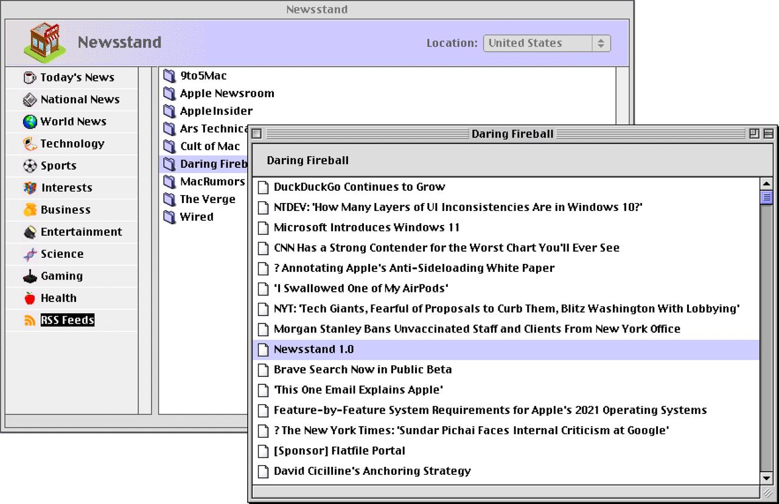Select National News label in sidebar
779x504 pixels.
point(80,99)
